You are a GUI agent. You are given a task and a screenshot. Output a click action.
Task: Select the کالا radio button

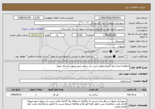point(121,51)
